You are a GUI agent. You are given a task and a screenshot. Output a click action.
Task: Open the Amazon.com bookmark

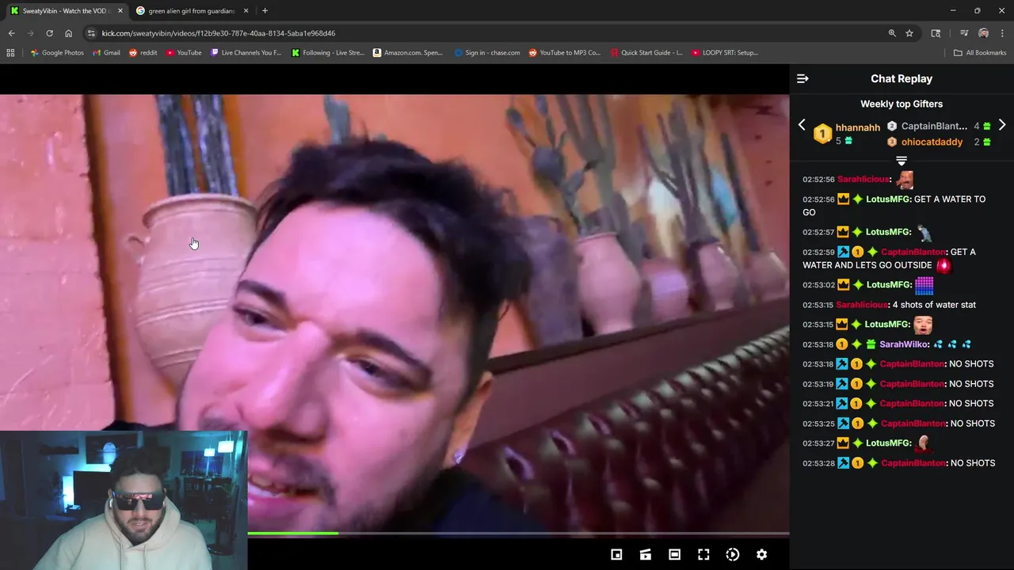(x=408, y=53)
